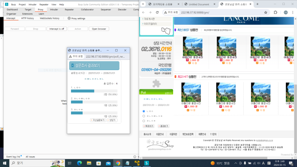This screenshot has height=167, width=297.
Task: Open Chrome extensions puzzle icon
Action: click(275, 12)
